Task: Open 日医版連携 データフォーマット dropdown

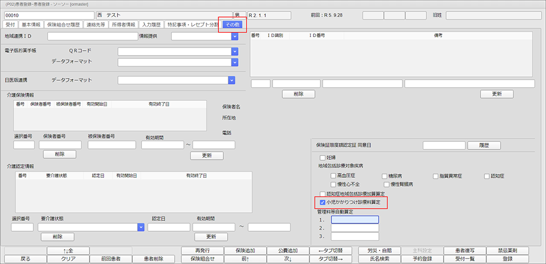Action: (x=232, y=80)
